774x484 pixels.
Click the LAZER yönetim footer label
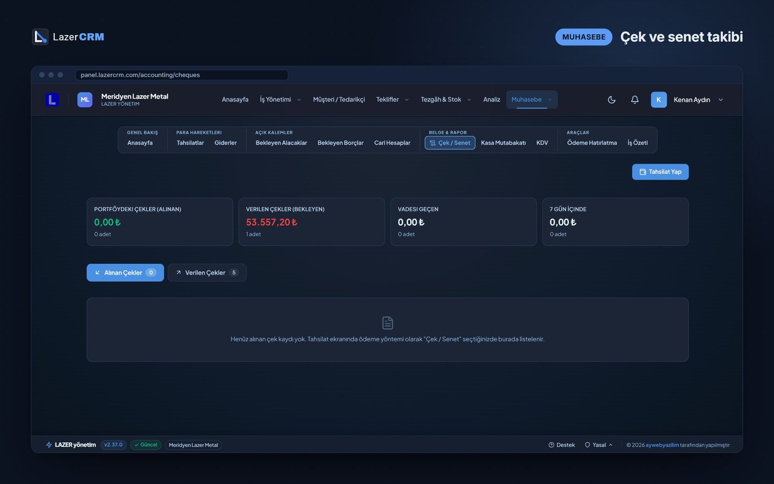point(75,445)
